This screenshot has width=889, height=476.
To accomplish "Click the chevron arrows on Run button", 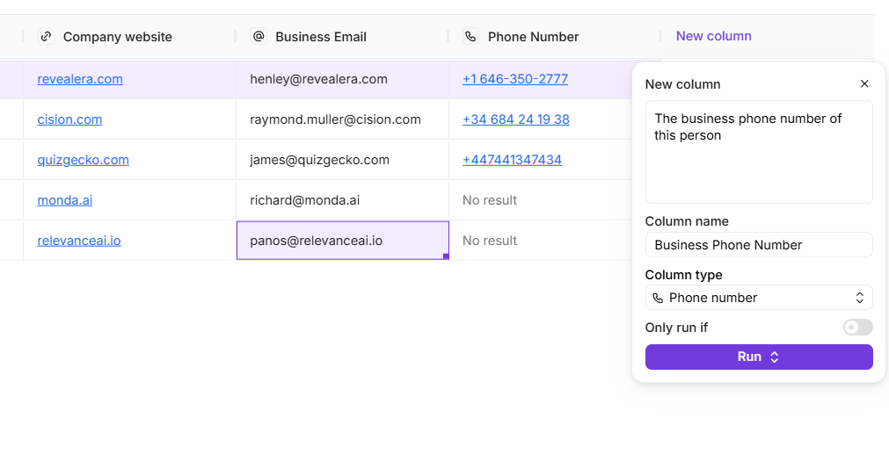I will pos(775,357).
